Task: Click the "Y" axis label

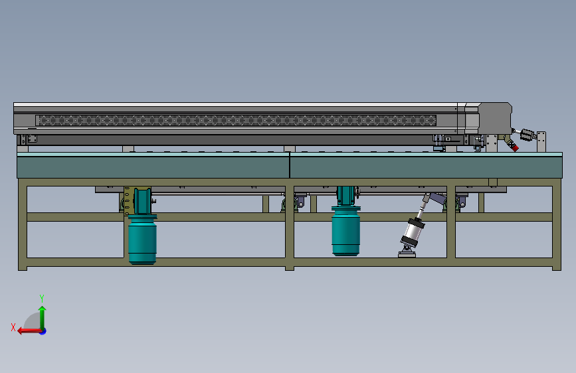Action: [x=42, y=298]
